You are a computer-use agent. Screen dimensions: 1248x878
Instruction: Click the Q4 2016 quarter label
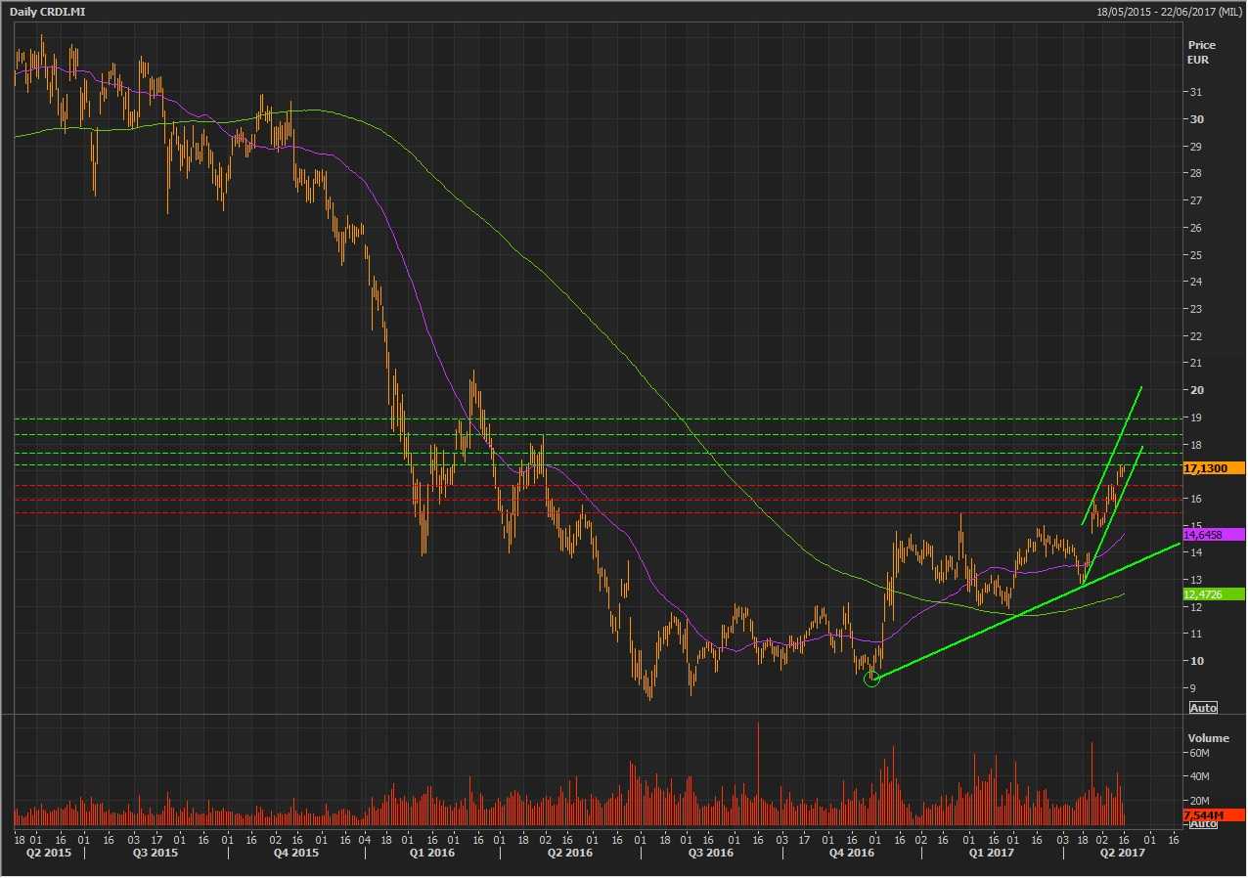point(852,853)
